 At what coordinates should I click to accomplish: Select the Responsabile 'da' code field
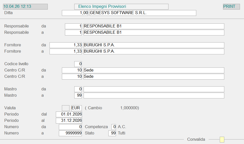74,26
